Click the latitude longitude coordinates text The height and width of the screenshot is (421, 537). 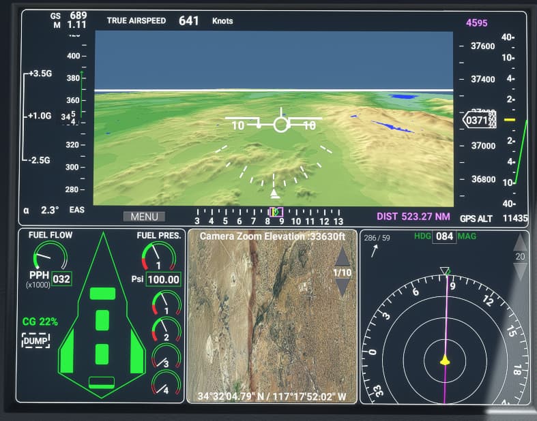(272, 396)
